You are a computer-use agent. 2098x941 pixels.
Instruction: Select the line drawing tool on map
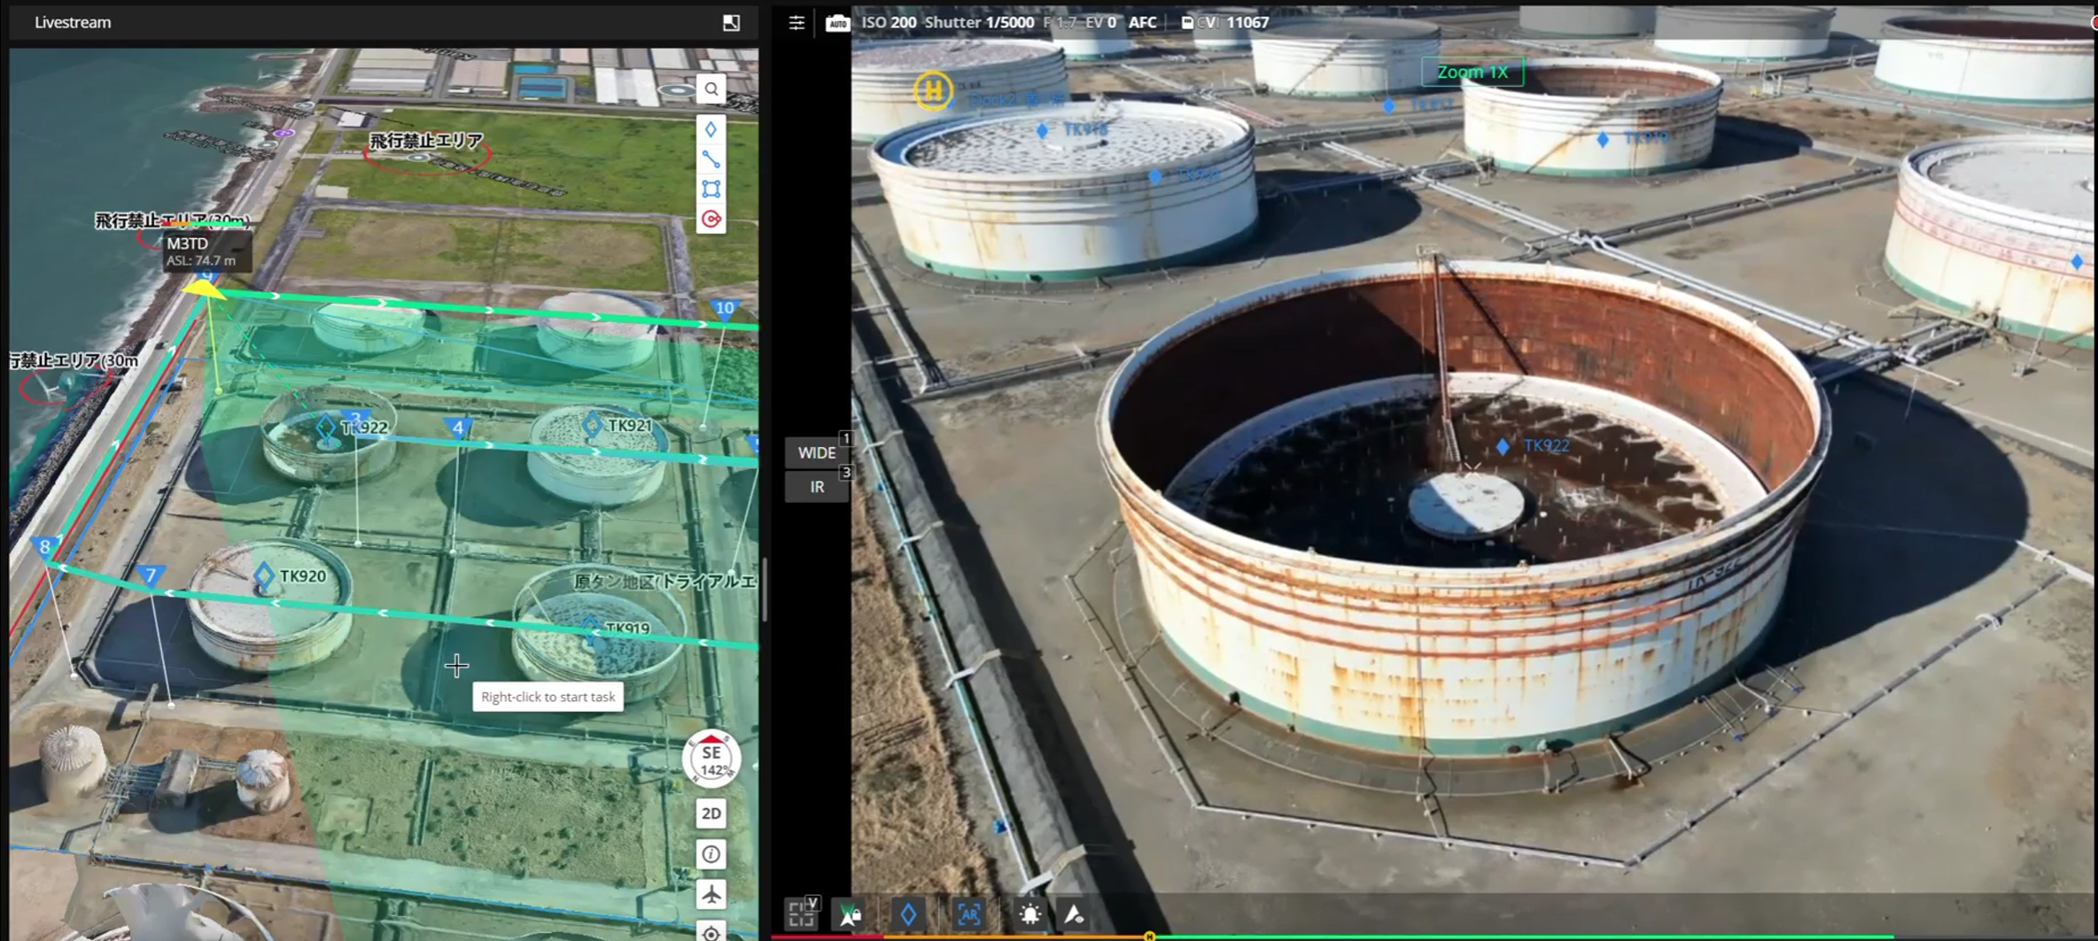711,160
